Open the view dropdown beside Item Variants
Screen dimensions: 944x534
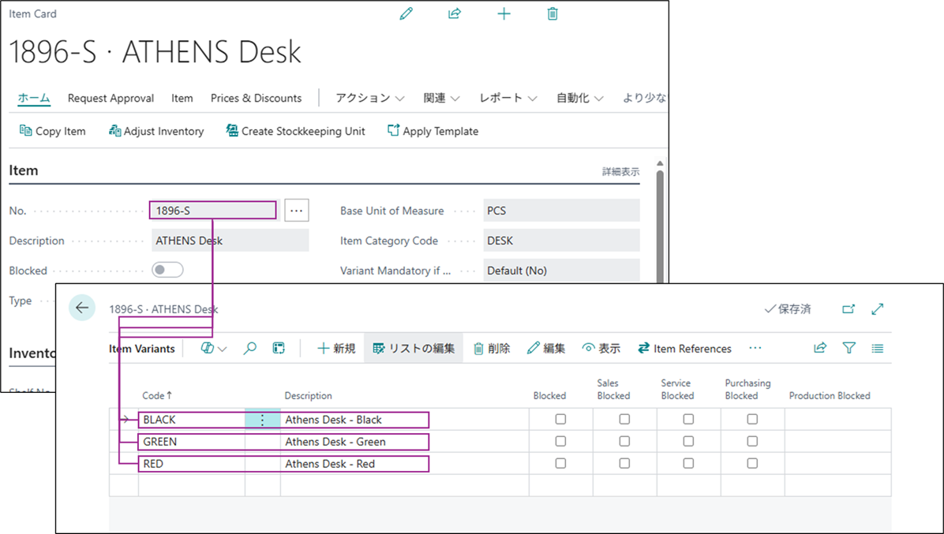pos(214,348)
